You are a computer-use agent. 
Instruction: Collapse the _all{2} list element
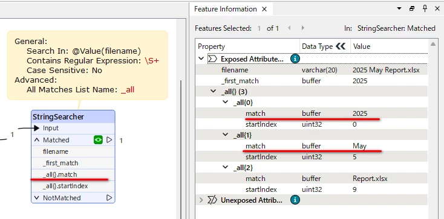(226, 167)
